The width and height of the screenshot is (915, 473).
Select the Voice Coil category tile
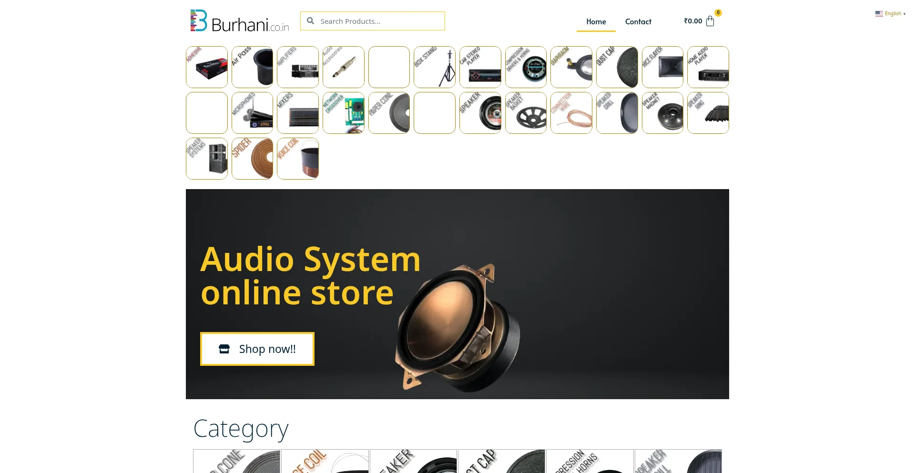[x=298, y=159]
